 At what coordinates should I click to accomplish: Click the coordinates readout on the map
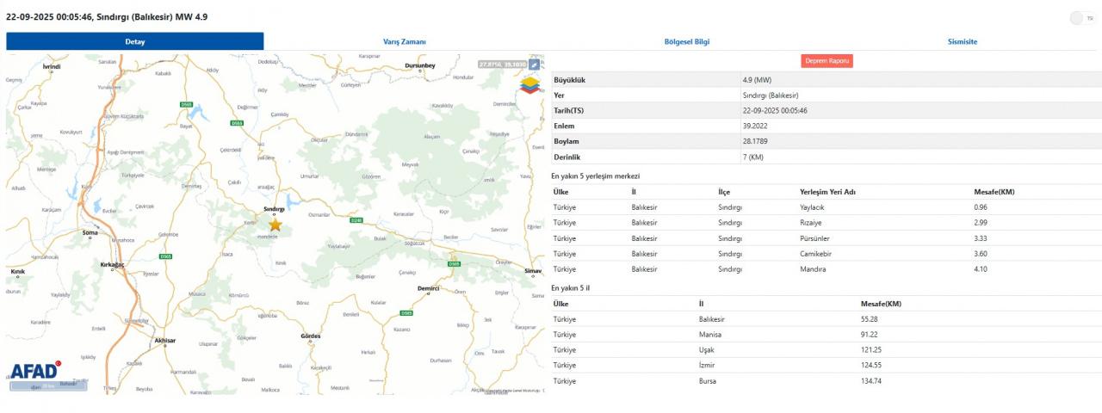pos(502,65)
